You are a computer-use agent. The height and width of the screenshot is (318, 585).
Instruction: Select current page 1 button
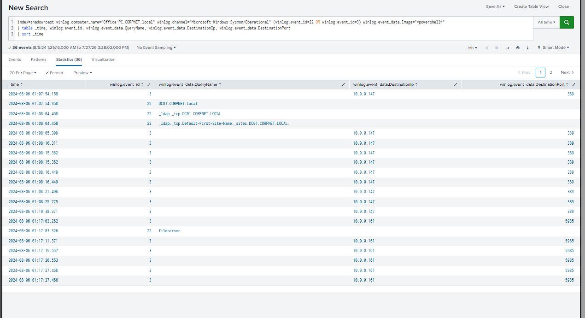click(541, 72)
